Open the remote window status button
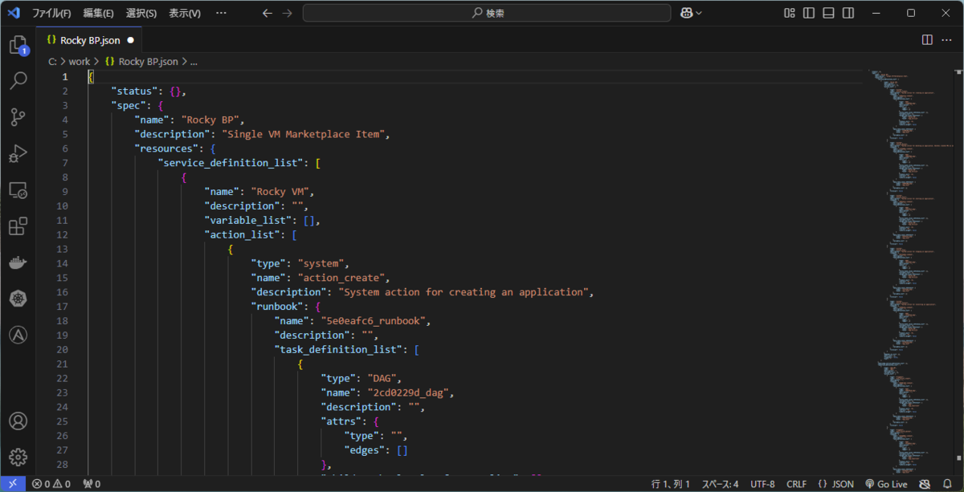This screenshot has width=964, height=492. (x=13, y=484)
